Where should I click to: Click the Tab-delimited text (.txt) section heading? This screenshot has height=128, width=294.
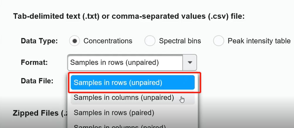pyautogui.click(x=129, y=16)
